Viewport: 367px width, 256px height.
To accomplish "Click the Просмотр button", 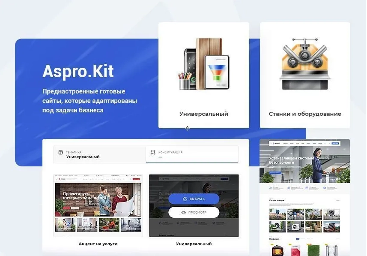I will coord(194,212).
